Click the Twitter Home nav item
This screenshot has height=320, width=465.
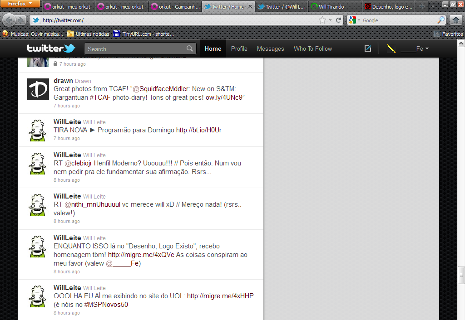tap(213, 48)
